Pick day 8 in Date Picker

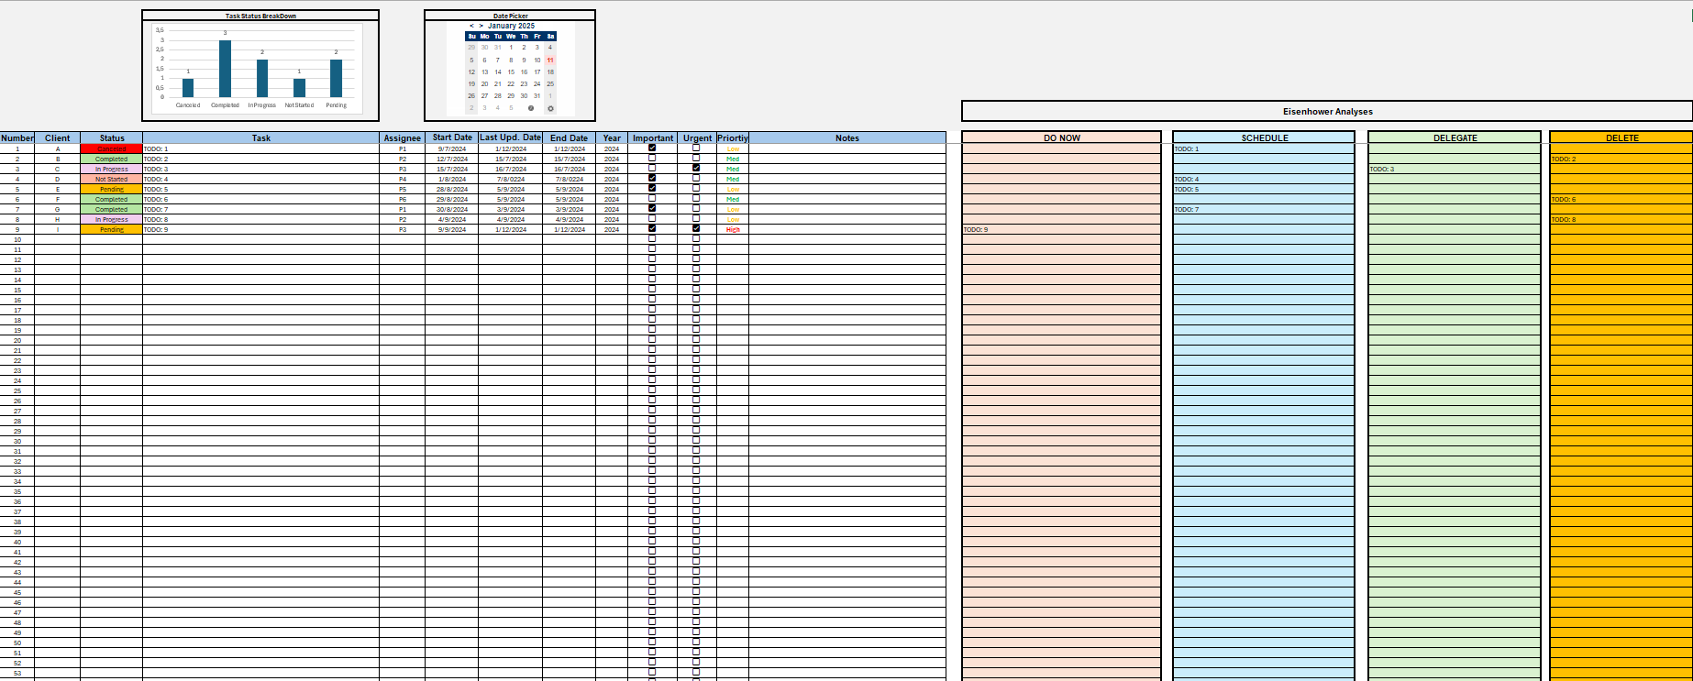[x=511, y=60]
